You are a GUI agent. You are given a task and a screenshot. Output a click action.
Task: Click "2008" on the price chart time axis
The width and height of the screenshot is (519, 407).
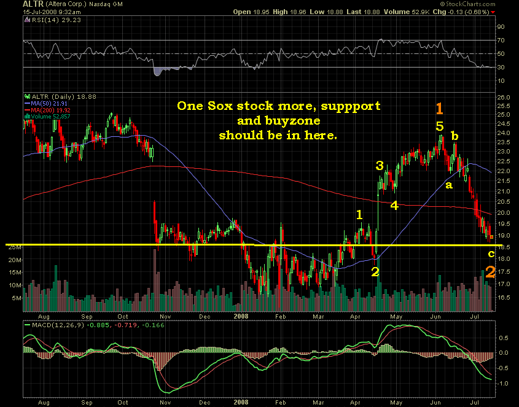click(x=241, y=316)
